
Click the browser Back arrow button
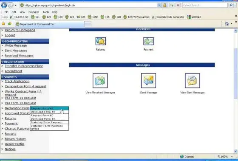click(x=4, y=6)
